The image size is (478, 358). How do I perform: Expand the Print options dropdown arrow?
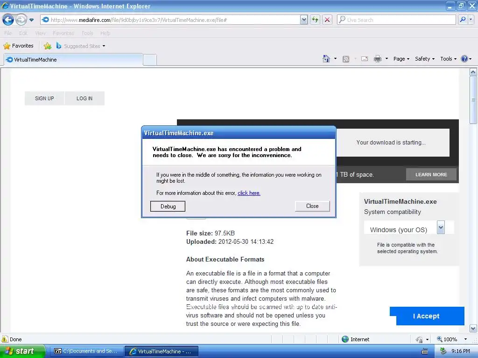click(387, 59)
